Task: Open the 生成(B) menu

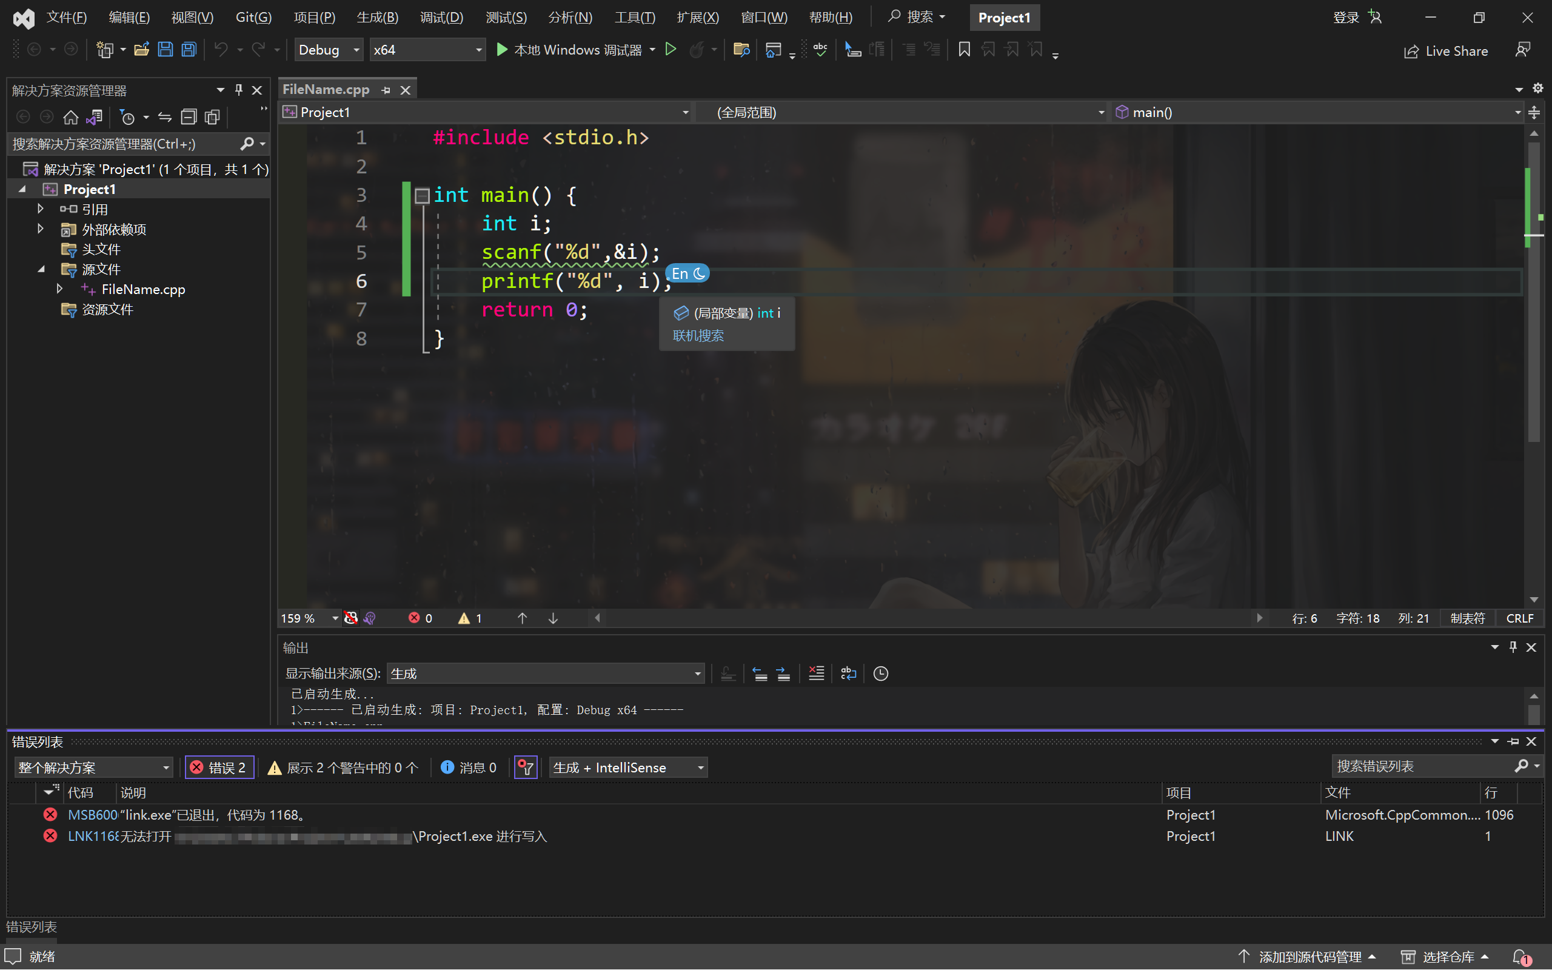Action: click(377, 18)
